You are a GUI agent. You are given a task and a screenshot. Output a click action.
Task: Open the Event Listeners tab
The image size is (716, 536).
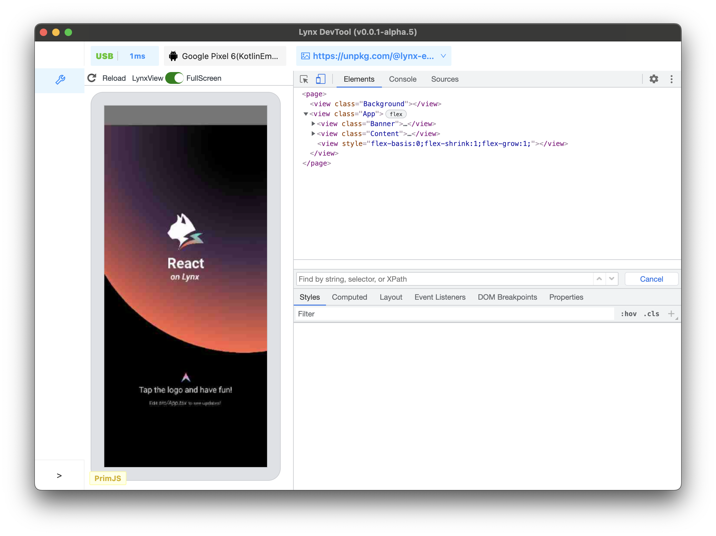pos(440,297)
